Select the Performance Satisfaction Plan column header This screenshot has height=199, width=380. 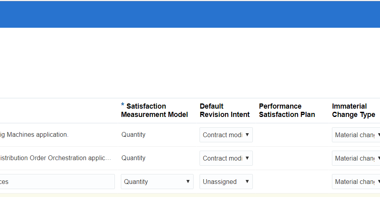287,110
